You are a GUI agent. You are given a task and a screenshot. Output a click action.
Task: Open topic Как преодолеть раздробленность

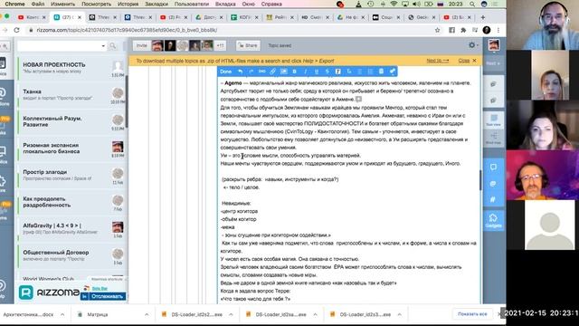pos(71,202)
